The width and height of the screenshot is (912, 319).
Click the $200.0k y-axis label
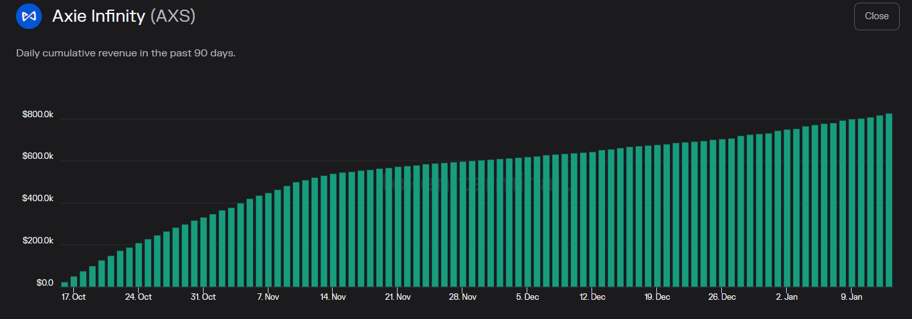click(x=38, y=241)
